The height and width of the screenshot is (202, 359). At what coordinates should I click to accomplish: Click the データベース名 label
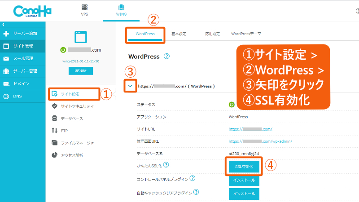[149, 154]
